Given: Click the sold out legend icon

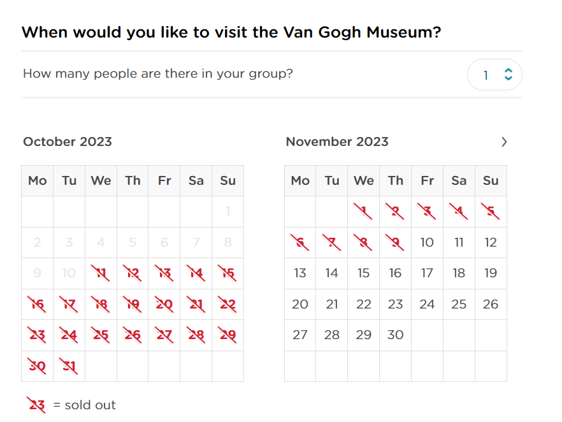Looking at the screenshot, I should (x=36, y=405).
